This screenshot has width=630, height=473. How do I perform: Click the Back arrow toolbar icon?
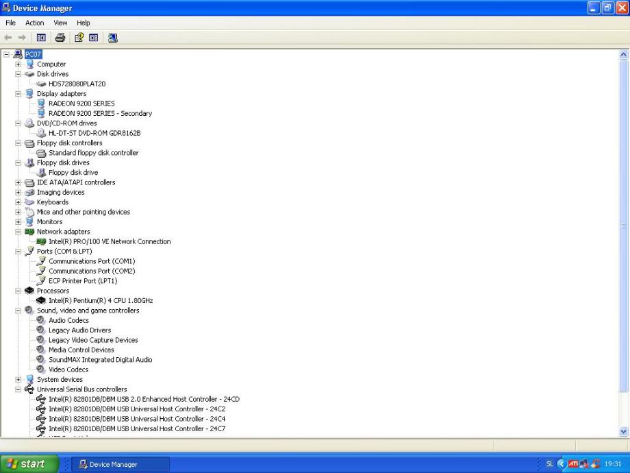click(8, 38)
